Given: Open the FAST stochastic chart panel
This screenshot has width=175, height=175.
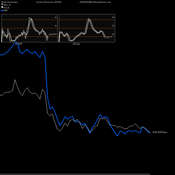Looking at the screenshot, I should tap(29, 28).
